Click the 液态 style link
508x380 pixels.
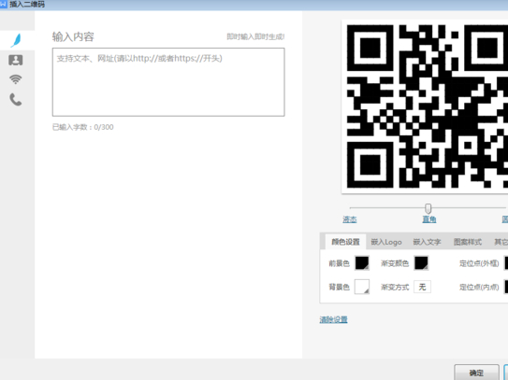click(x=350, y=219)
